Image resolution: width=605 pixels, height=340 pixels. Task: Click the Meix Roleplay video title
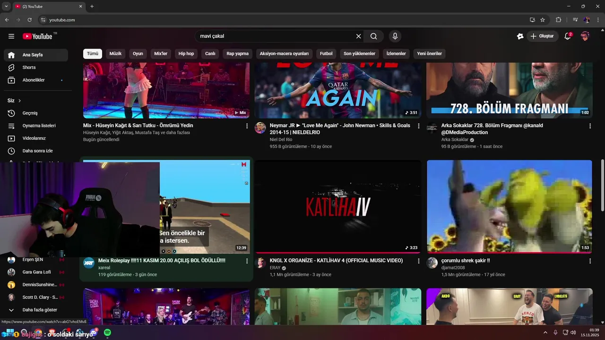pos(162,261)
